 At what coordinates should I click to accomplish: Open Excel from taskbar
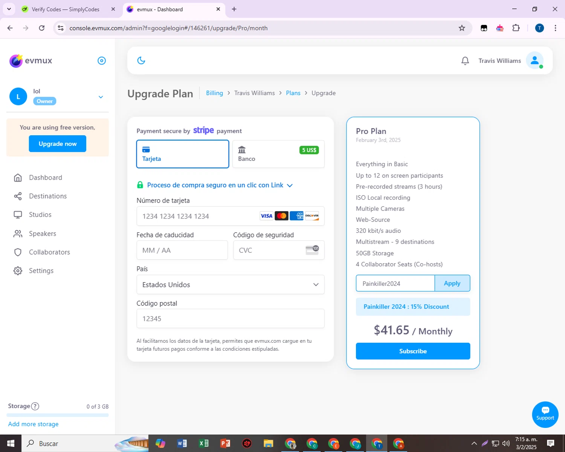click(204, 443)
